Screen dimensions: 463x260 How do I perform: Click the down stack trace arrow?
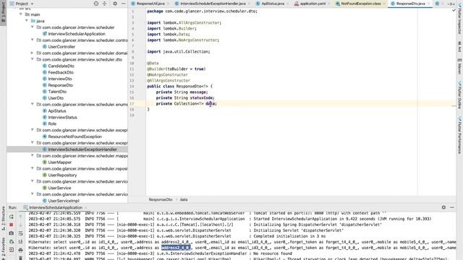click(x=21, y=225)
